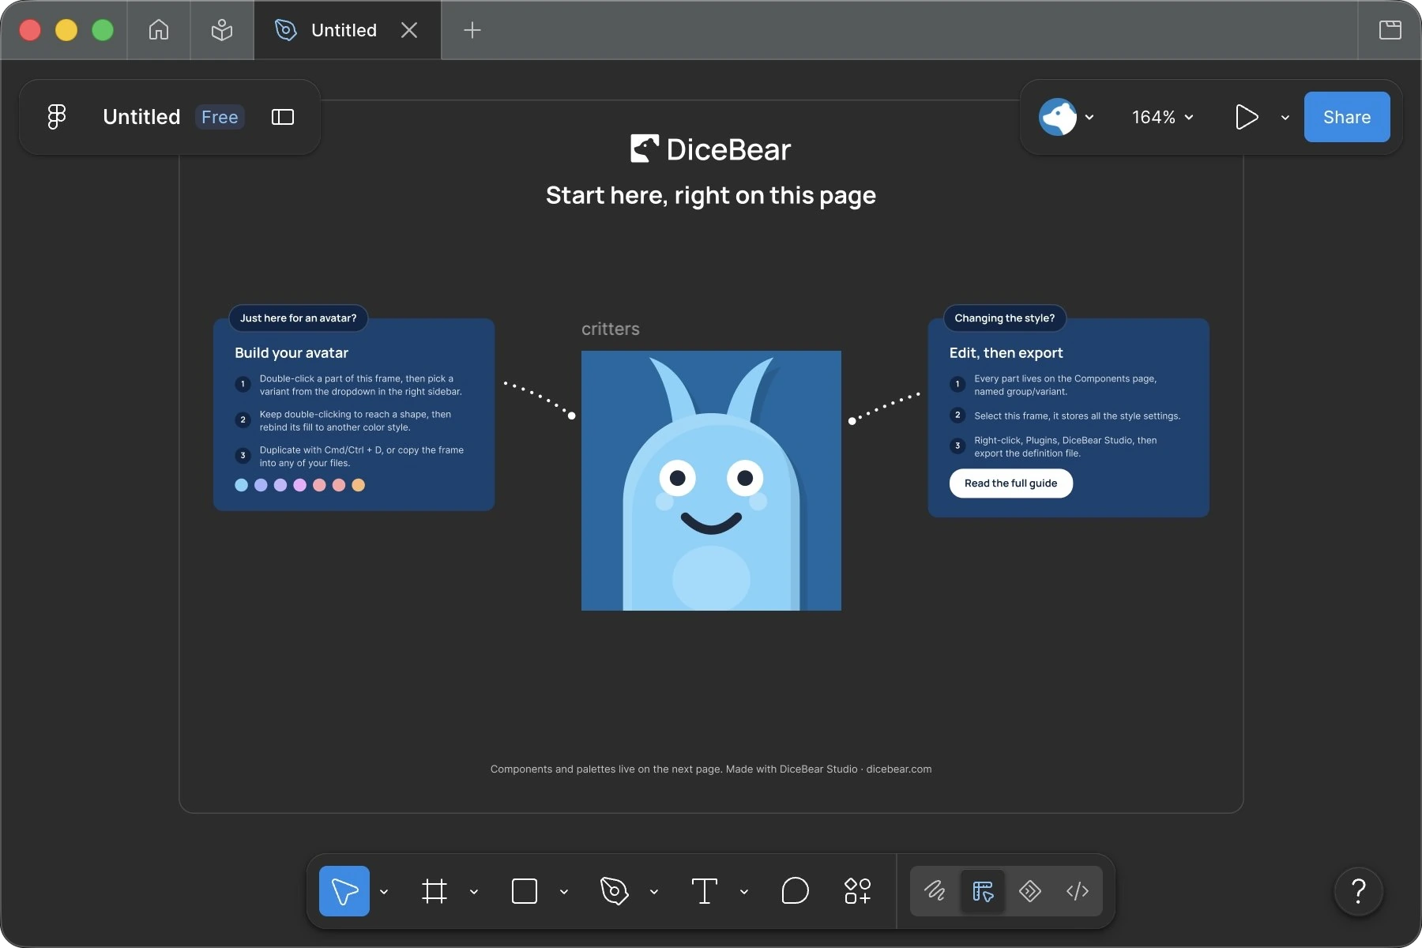1422x948 pixels.
Task: Open the 164% zoom dropdown
Action: pyautogui.click(x=1162, y=117)
